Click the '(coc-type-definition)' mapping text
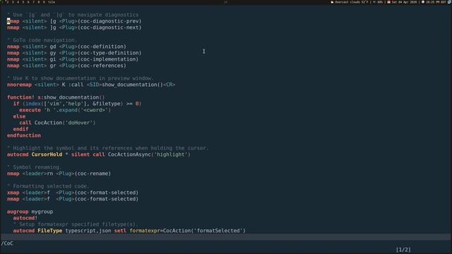Screen dimensions: 452x254 [109, 53]
